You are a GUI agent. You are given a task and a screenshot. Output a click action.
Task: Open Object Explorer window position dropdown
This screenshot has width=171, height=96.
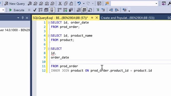[x=18, y=18]
